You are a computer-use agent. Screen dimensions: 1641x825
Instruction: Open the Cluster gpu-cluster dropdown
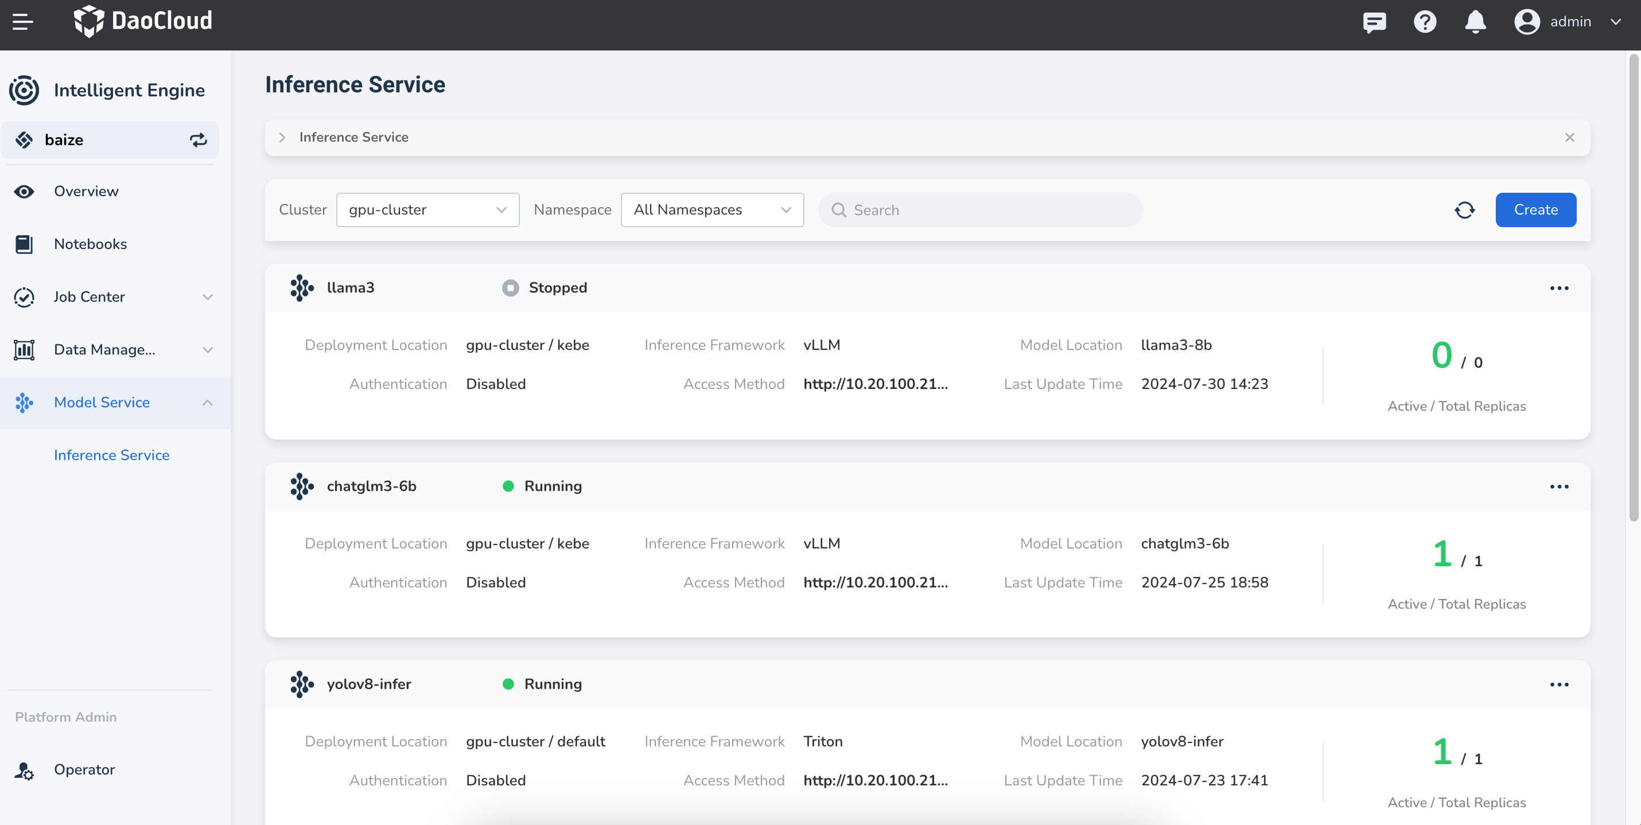427,210
